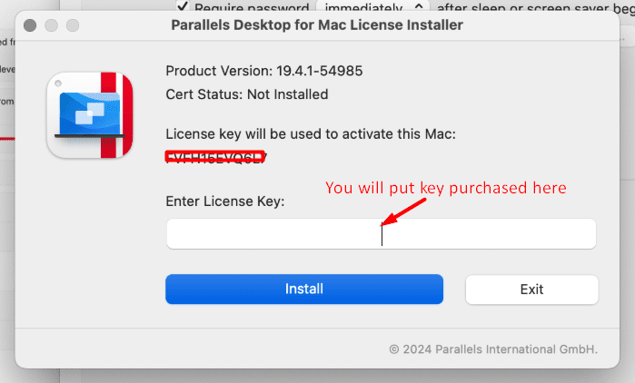Click the Install button
Image resolution: width=635 pixels, height=383 pixels.
[x=304, y=290]
